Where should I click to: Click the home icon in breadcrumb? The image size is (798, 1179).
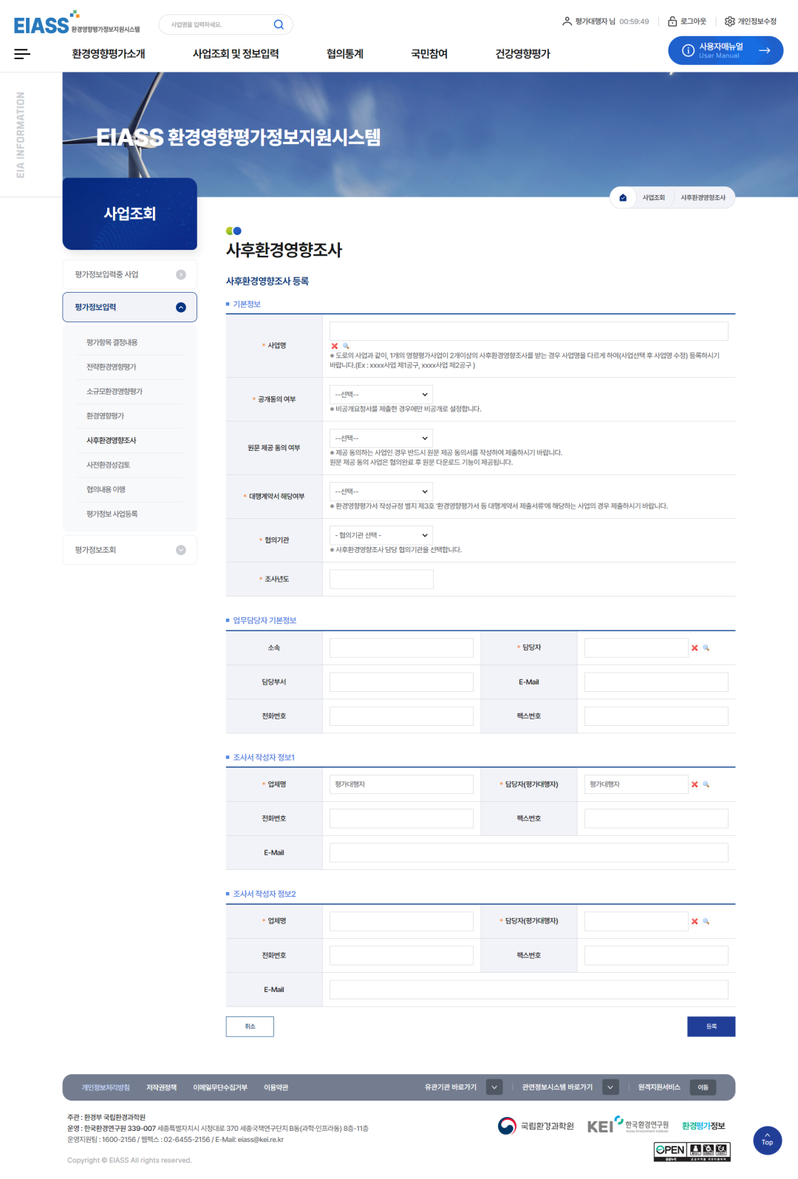[x=623, y=198]
